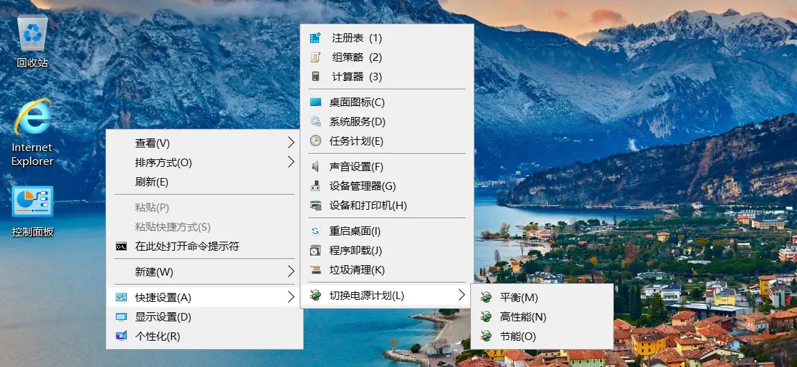797x367 pixels.
Task: Select 查看(V) menu entry
Action: point(205,143)
